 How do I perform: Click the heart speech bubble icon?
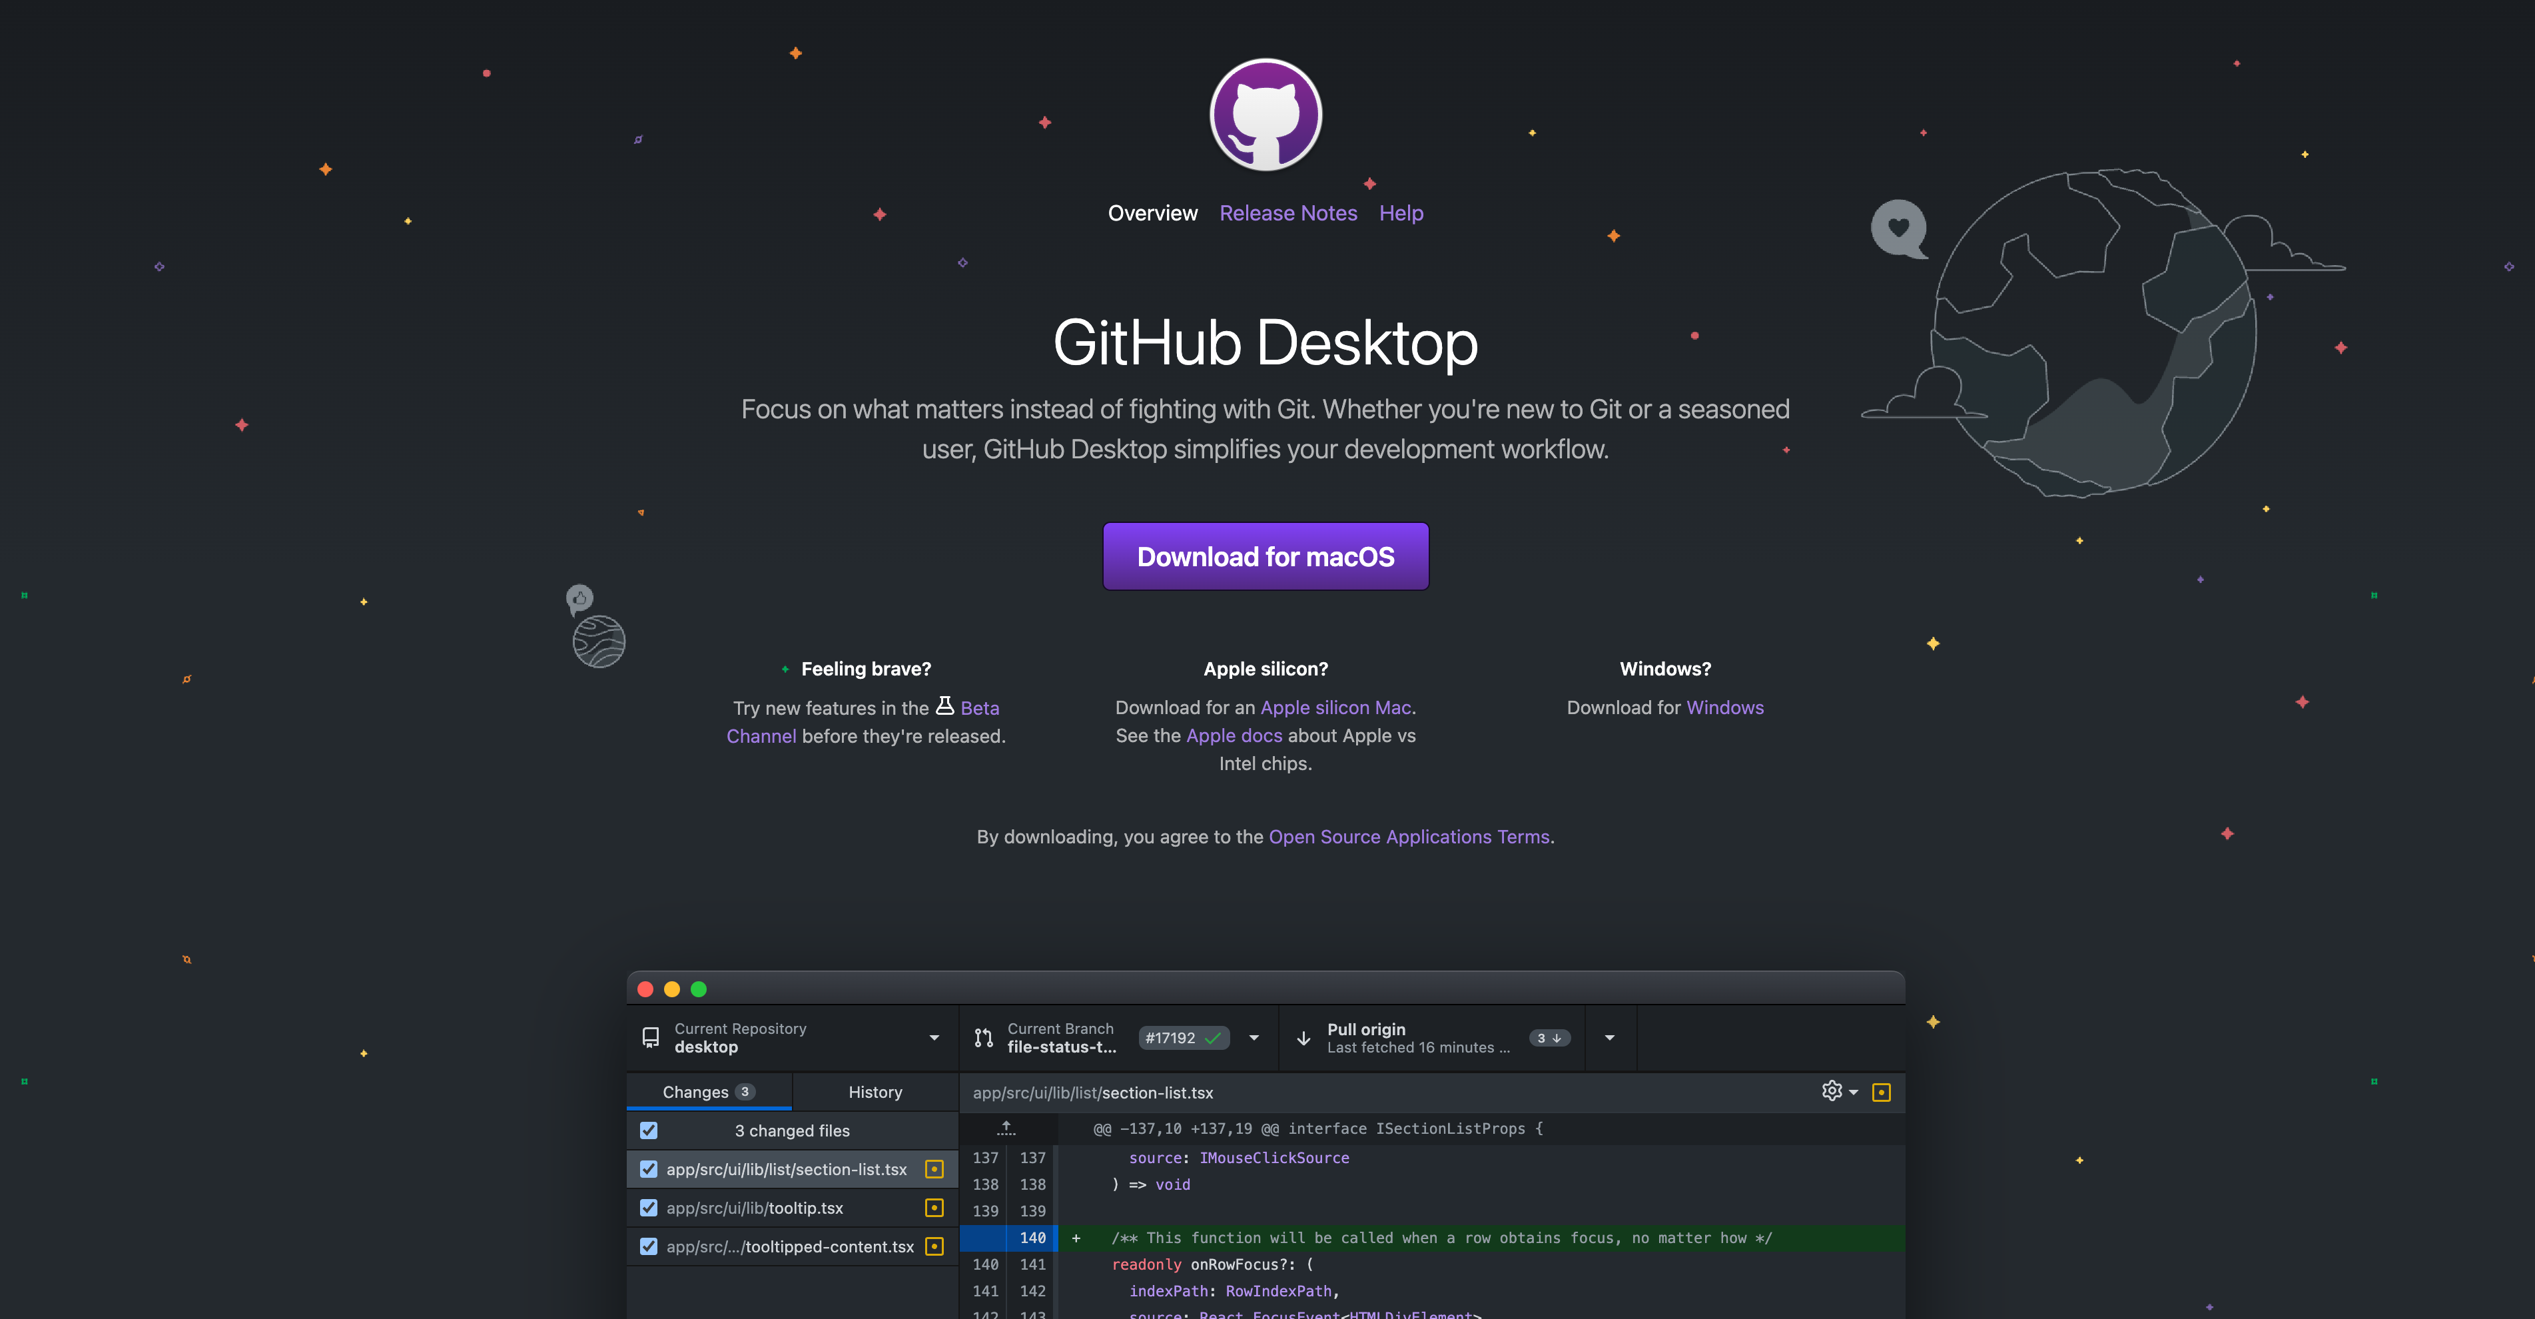(x=1898, y=227)
